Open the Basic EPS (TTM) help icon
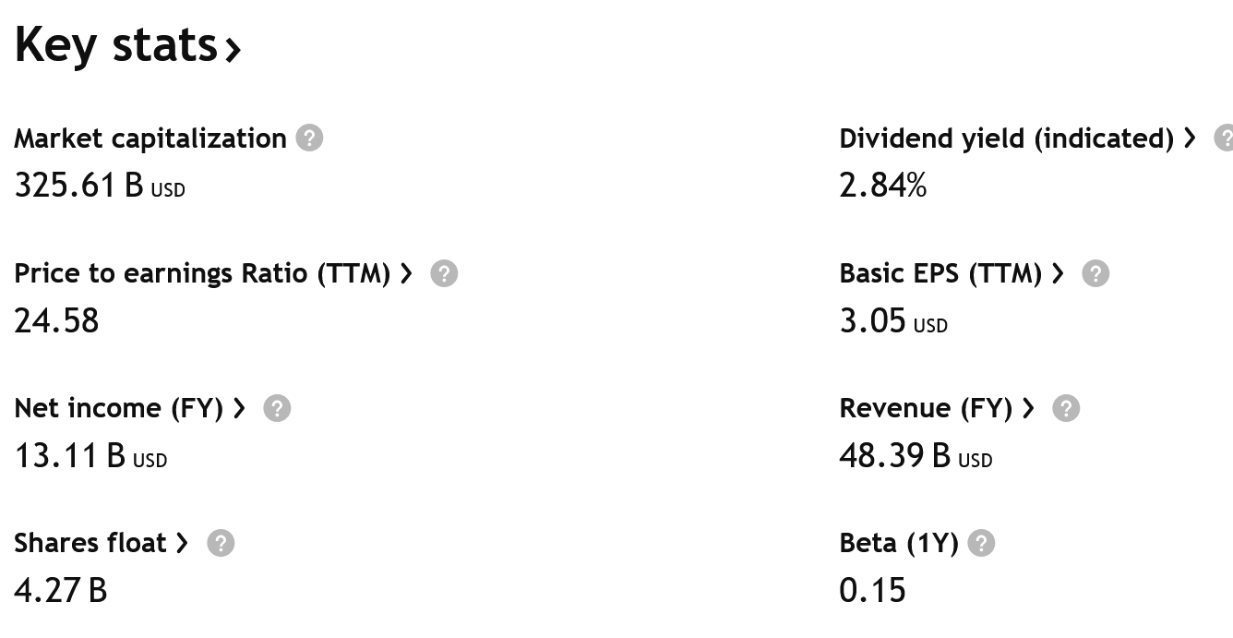The height and width of the screenshot is (638, 1233). click(x=1095, y=273)
